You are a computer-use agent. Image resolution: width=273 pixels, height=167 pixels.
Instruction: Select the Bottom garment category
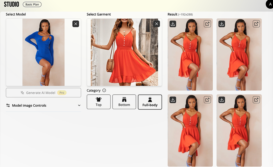124,102
